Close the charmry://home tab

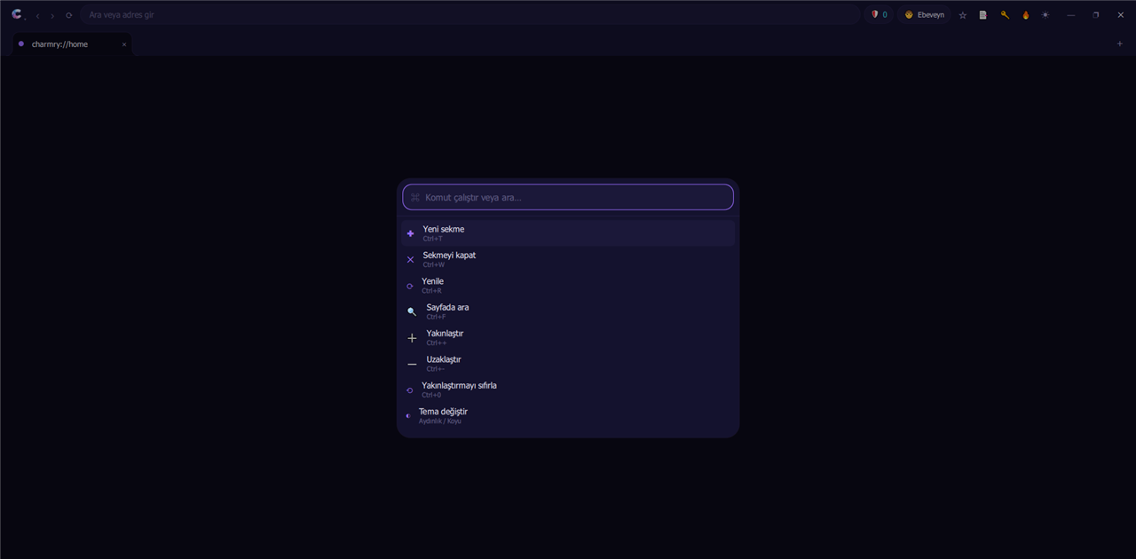click(124, 44)
